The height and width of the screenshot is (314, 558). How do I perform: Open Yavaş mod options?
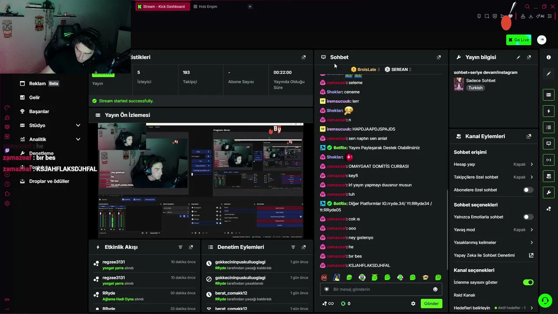tap(493, 230)
